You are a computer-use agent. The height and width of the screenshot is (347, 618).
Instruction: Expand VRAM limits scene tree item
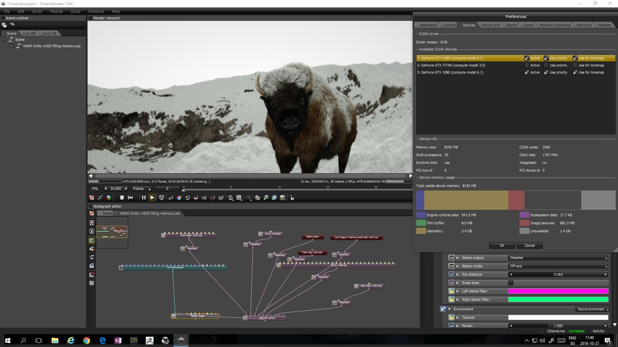tap(11, 46)
